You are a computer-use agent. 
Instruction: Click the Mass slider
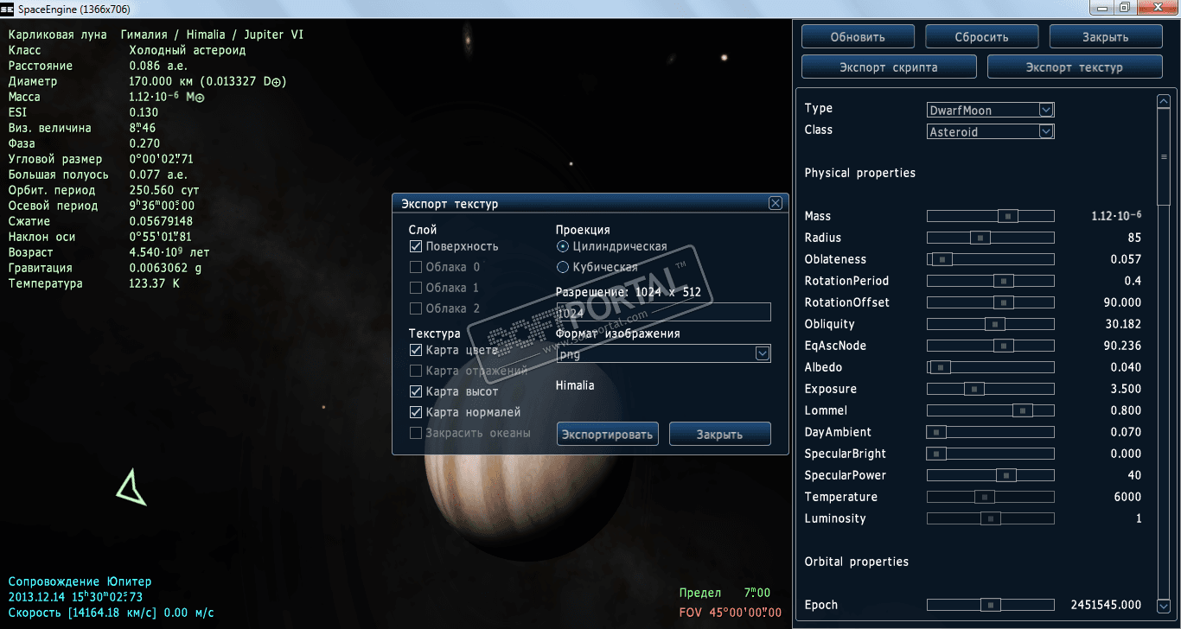click(991, 216)
